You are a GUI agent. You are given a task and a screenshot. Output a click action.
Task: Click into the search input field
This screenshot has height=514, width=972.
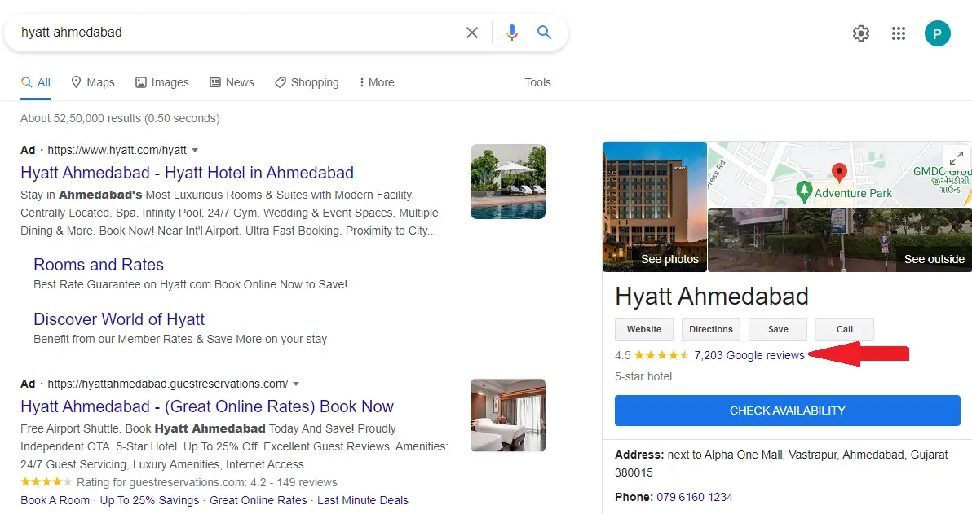pos(236,33)
